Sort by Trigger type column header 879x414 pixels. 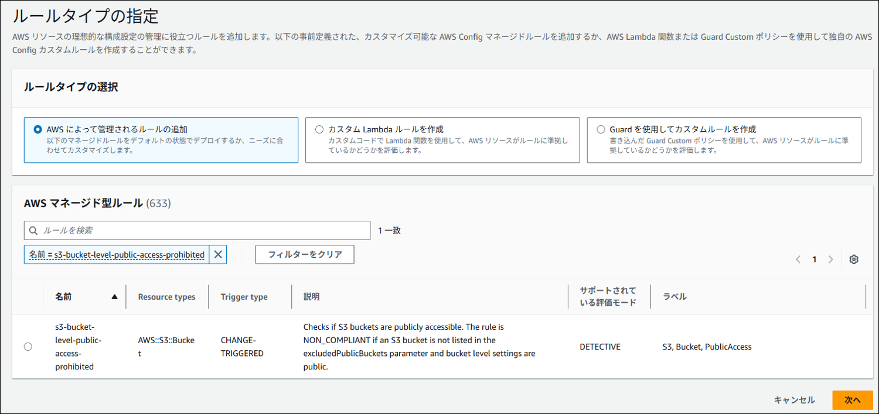(244, 297)
